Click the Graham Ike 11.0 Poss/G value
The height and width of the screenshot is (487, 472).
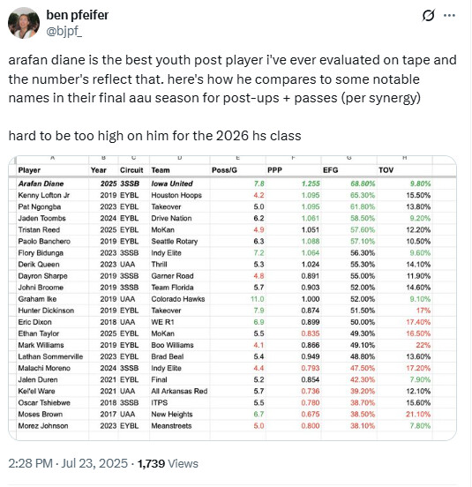257,299
